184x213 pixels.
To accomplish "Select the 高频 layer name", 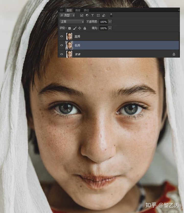I will click(77, 36).
